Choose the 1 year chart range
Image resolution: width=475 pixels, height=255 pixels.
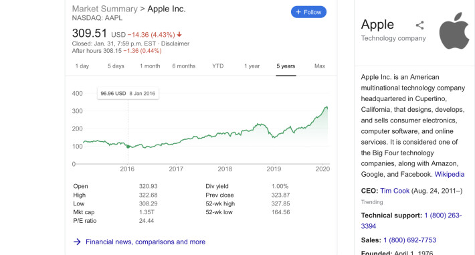point(252,66)
